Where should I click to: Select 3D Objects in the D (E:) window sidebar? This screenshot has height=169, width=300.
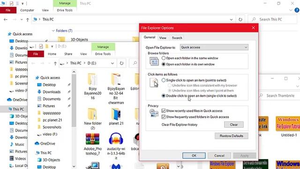tap(49, 160)
